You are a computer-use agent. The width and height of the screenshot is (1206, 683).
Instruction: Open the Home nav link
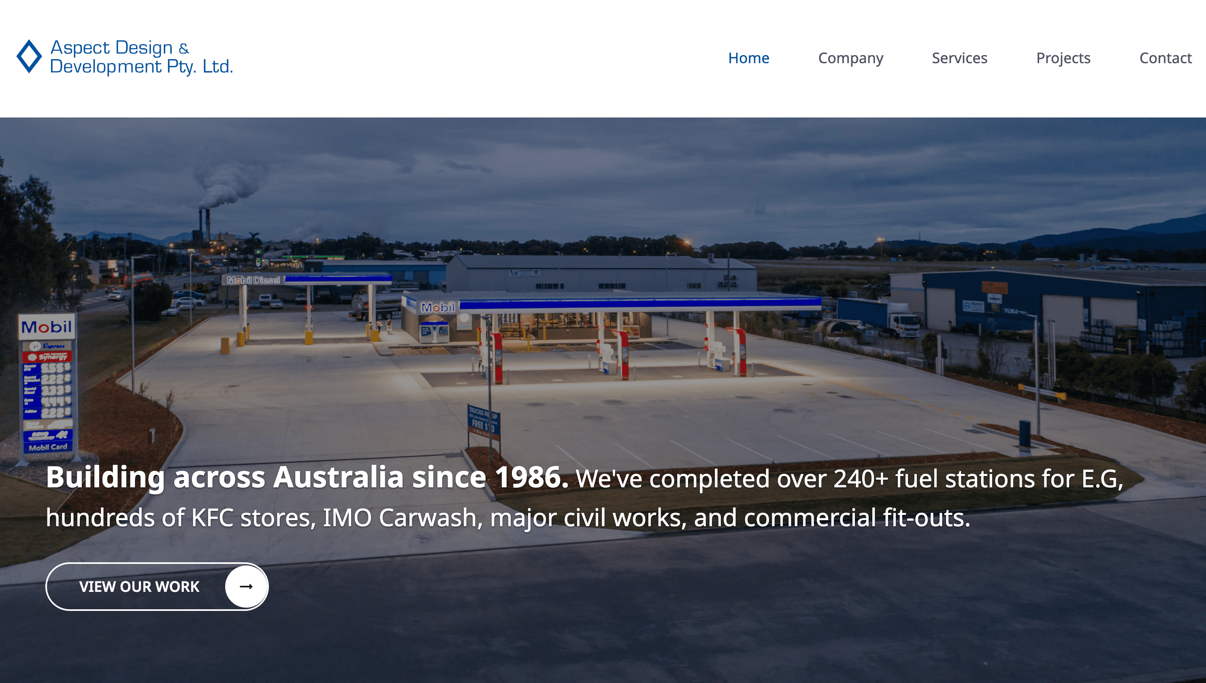[x=748, y=58]
